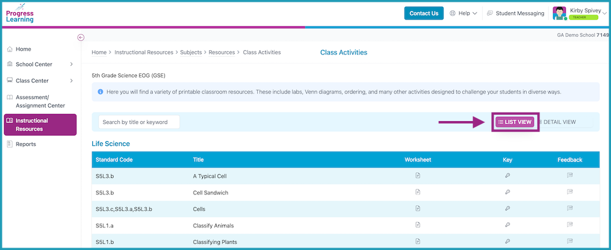The width and height of the screenshot is (611, 250).
Task: Open Student Messaging
Action: [x=516, y=13]
